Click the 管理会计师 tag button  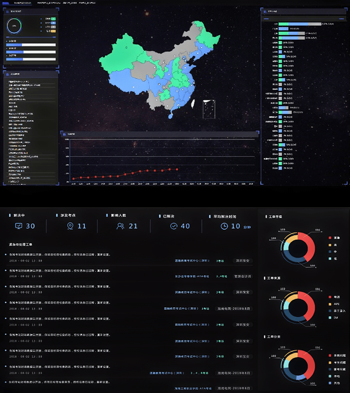[242, 276]
